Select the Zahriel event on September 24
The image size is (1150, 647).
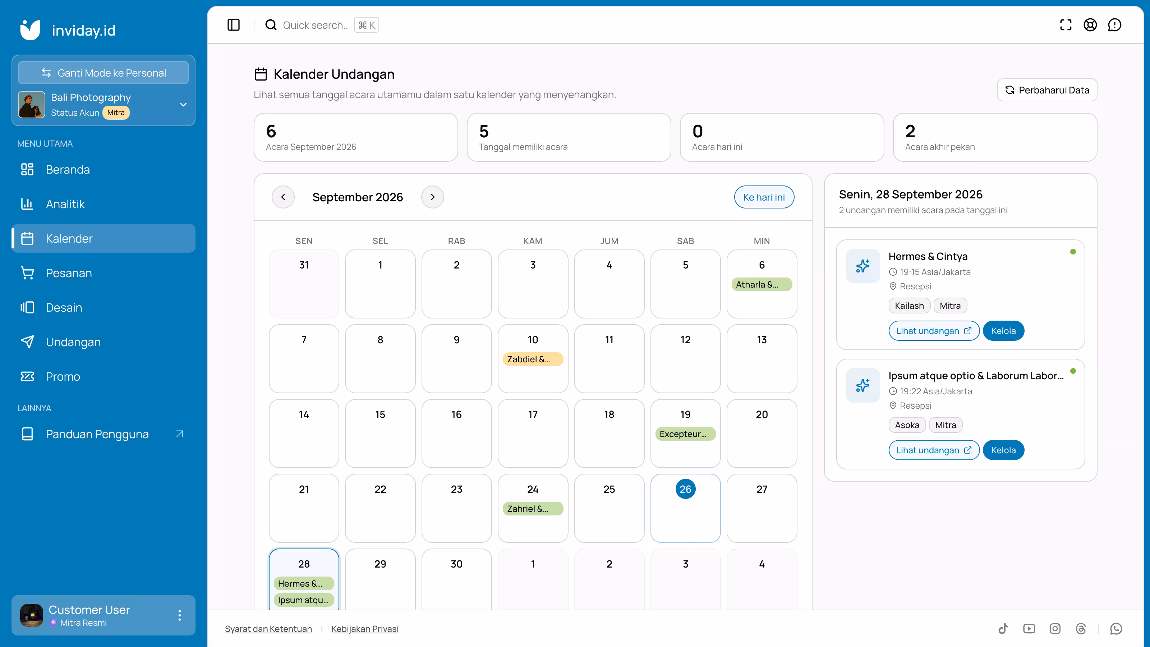(x=533, y=509)
